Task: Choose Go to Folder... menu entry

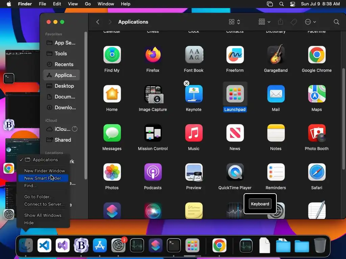Action: click(43, 197)
